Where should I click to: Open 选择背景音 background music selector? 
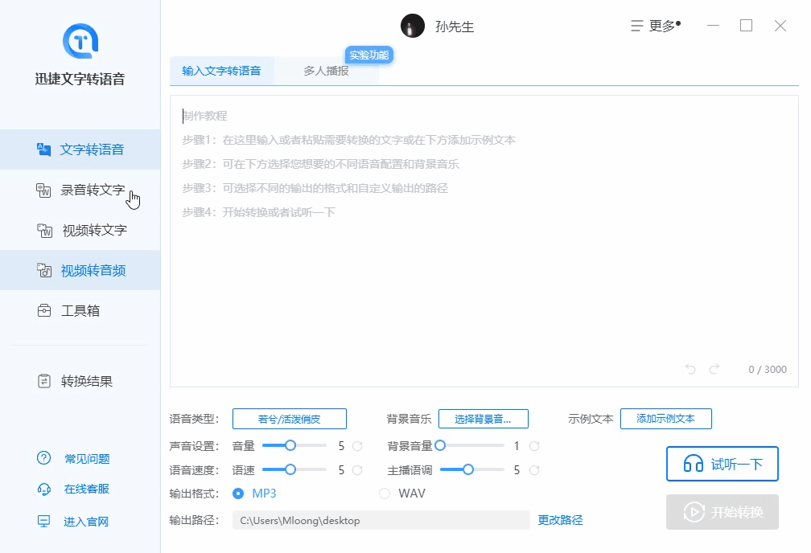(484, 419)
